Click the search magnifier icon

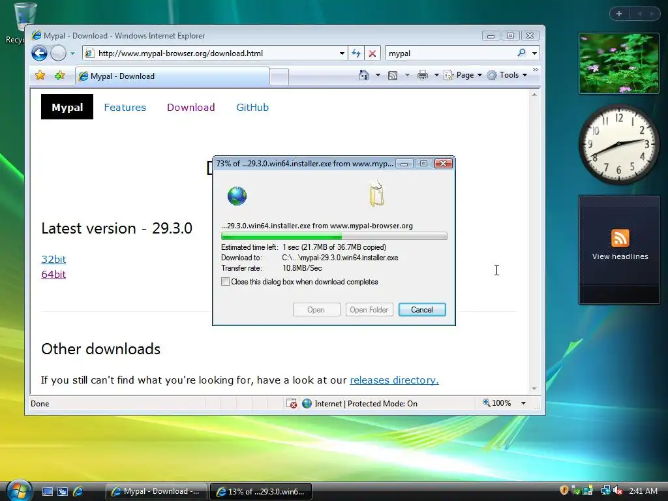click(x=521, y=53)
